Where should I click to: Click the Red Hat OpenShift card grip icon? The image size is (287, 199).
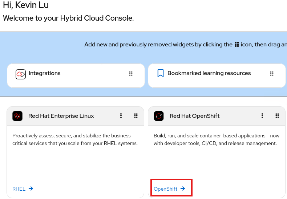277,116
